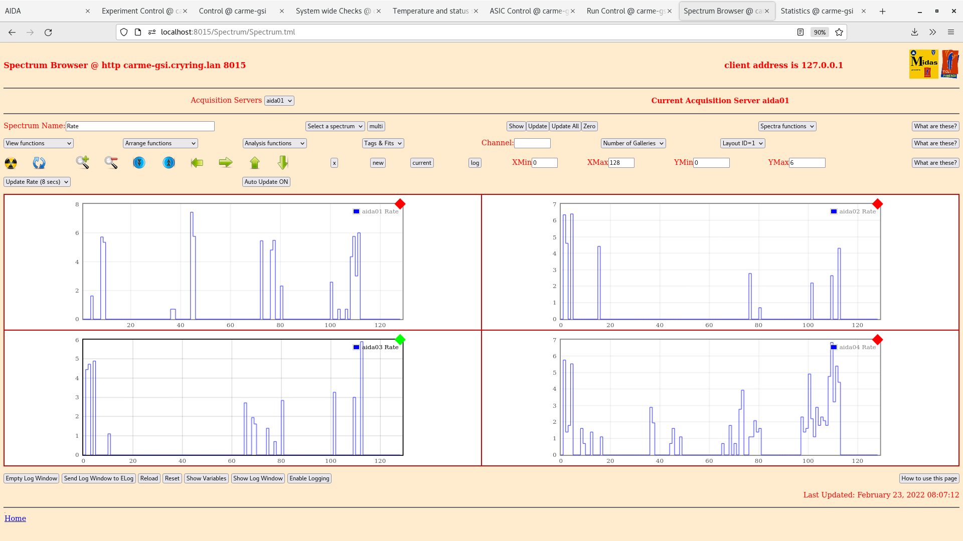
Task: Click the green left arrow icon
Action: (x=197, y=162)
